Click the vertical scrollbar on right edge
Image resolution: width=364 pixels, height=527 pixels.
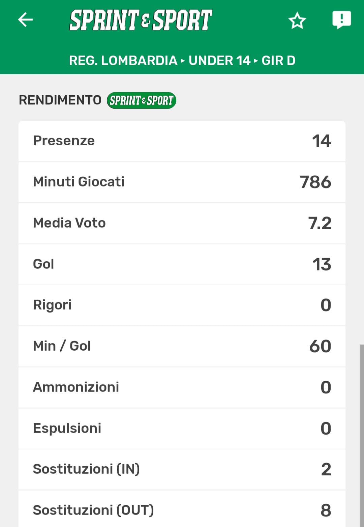click(362, 435)
